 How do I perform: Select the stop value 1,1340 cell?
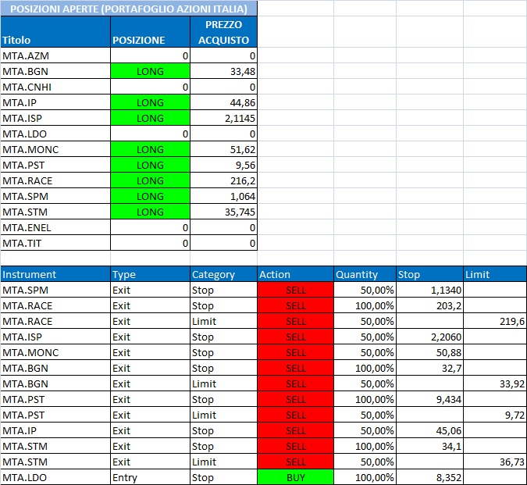point(430,290)
